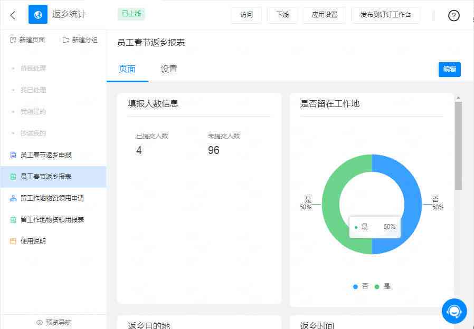Image resolution: width=474 pixels, height=329 pixels.
Task: Click the blue 否 donut segment
Action: click(413, 205)
